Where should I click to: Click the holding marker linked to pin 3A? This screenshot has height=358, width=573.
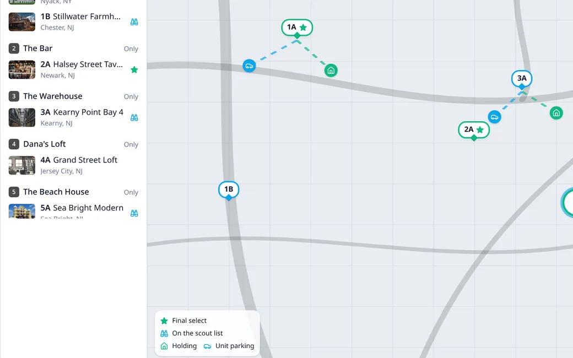coord(556,112)
